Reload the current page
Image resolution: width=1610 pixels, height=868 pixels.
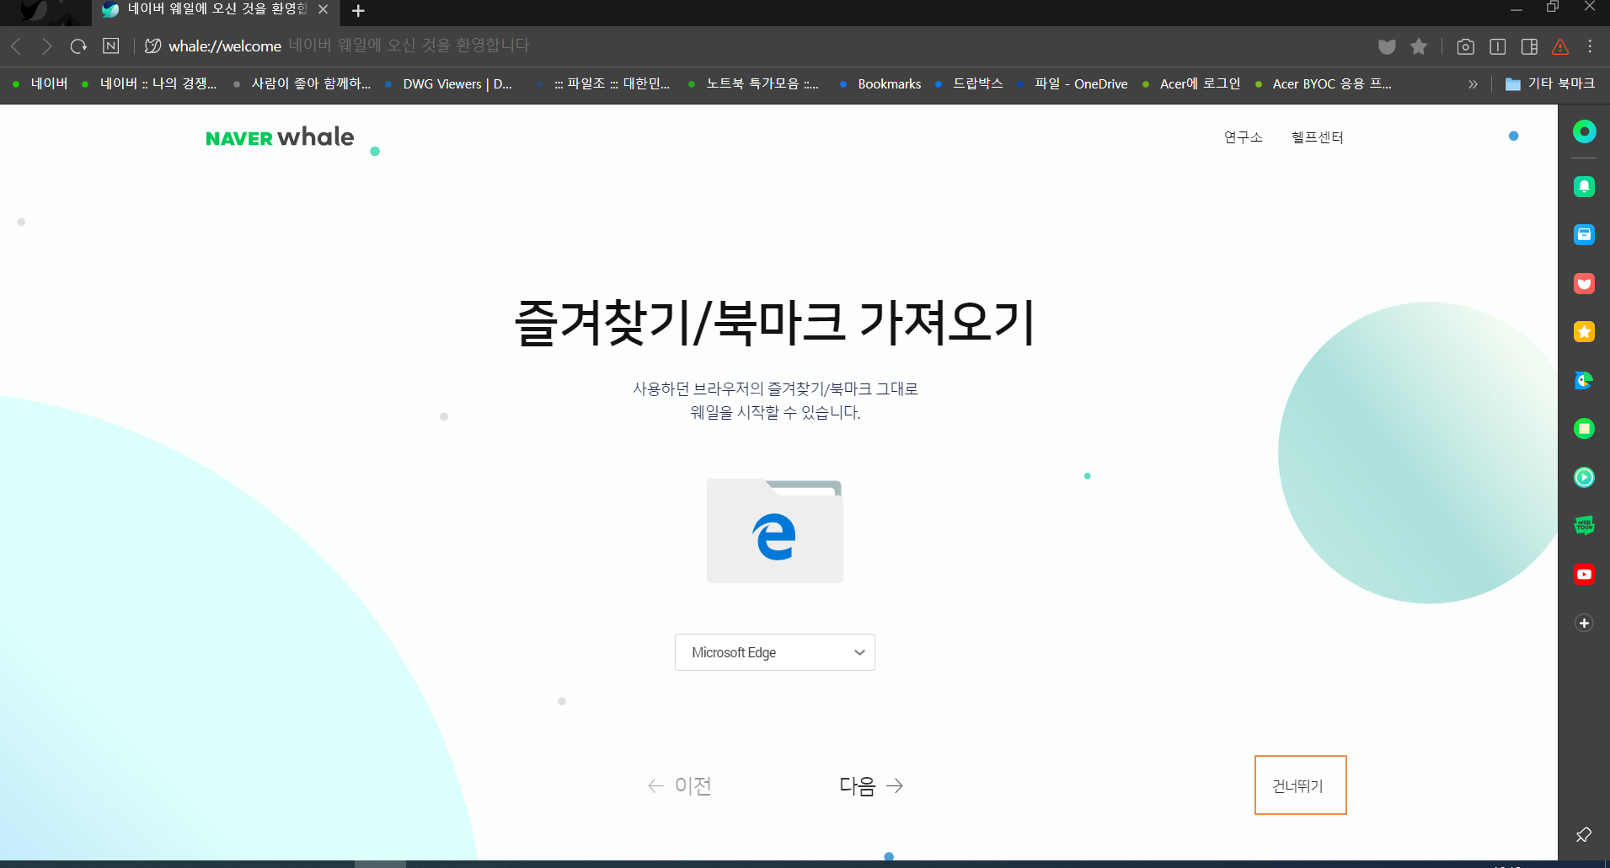78,46
